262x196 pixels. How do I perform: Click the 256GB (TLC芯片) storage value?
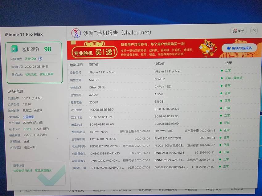(35, 135)
